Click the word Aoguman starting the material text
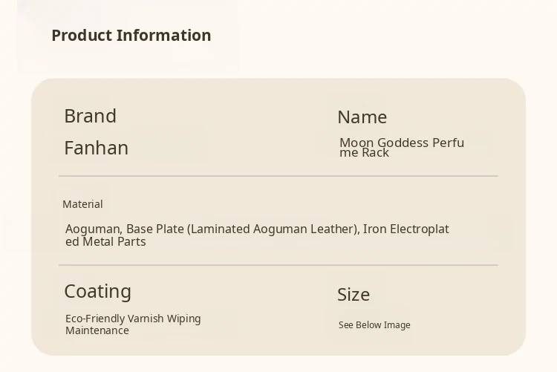The image size is (557, 372). click(94, 229)
